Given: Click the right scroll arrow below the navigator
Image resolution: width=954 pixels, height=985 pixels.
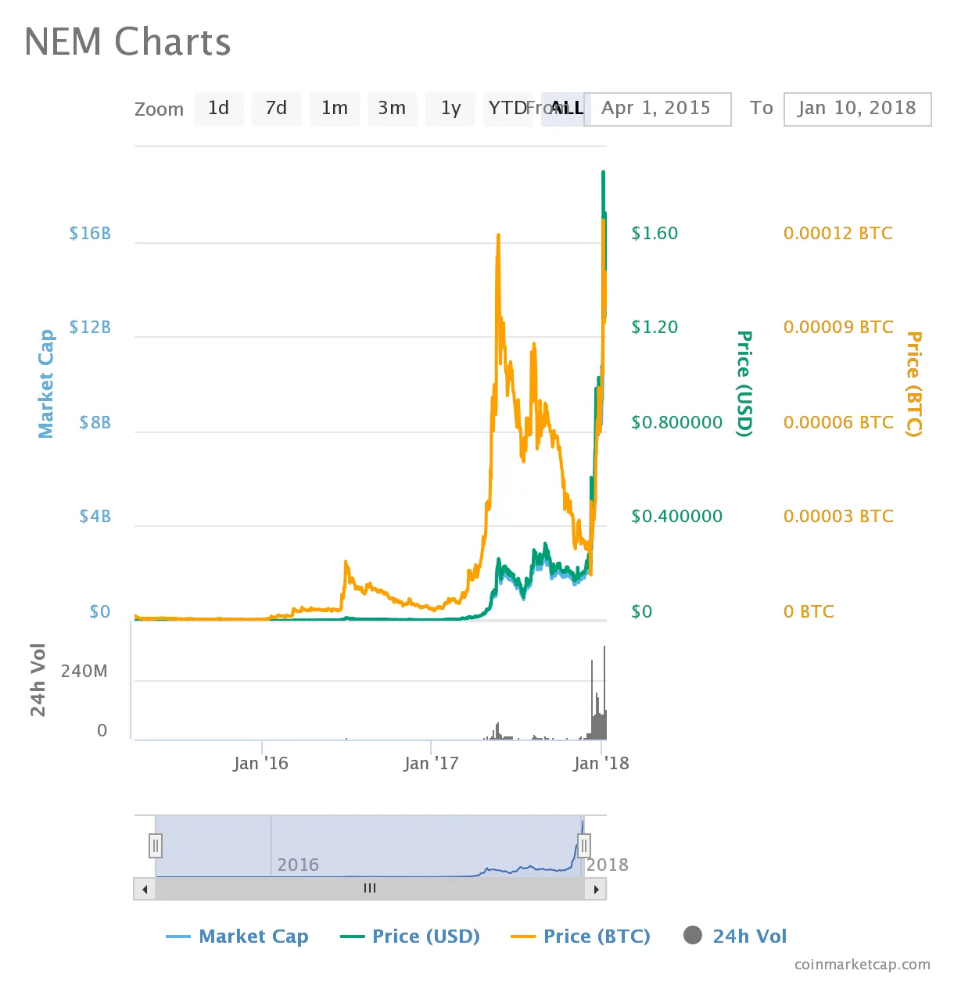Looking at the screenshot, I should pyautogui.click(x=597, y=889).
